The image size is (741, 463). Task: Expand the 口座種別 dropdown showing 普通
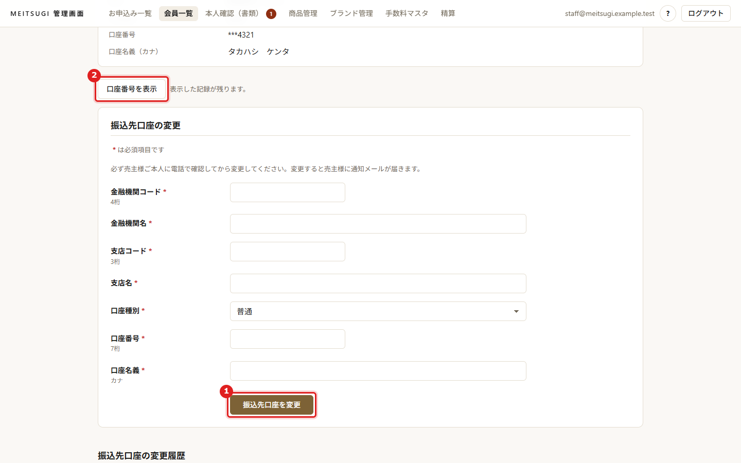(378, 311)
